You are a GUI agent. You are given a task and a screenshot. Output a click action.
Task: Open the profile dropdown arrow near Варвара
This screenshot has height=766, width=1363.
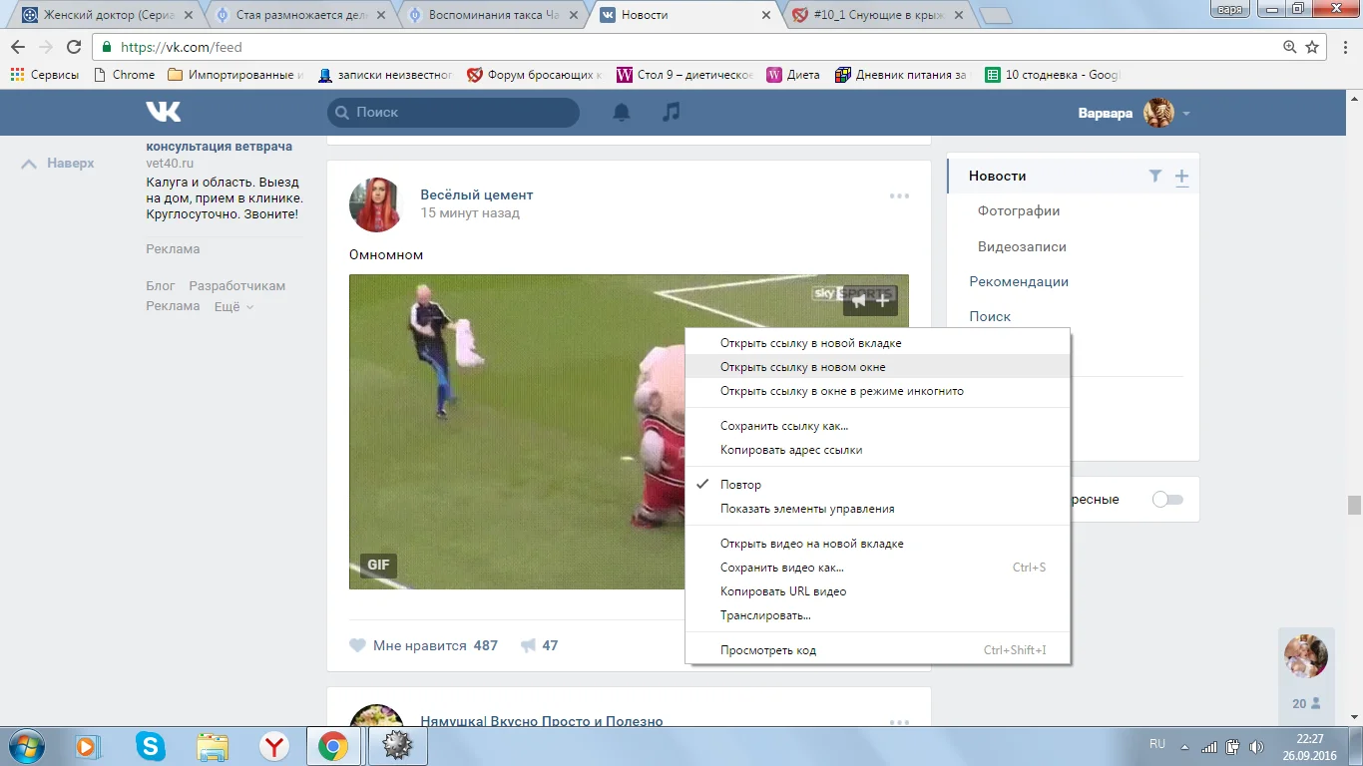[x=1186, y=114]
